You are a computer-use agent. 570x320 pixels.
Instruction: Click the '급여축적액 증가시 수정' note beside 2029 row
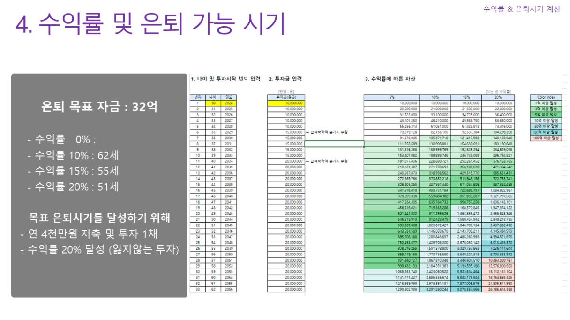tap(326, 132)
